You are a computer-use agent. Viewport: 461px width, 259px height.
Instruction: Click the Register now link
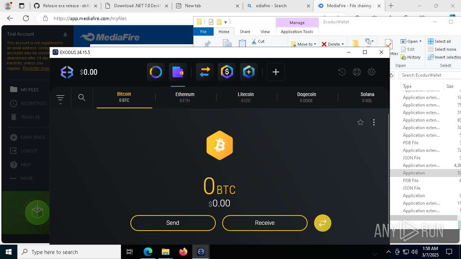(36, 68)
